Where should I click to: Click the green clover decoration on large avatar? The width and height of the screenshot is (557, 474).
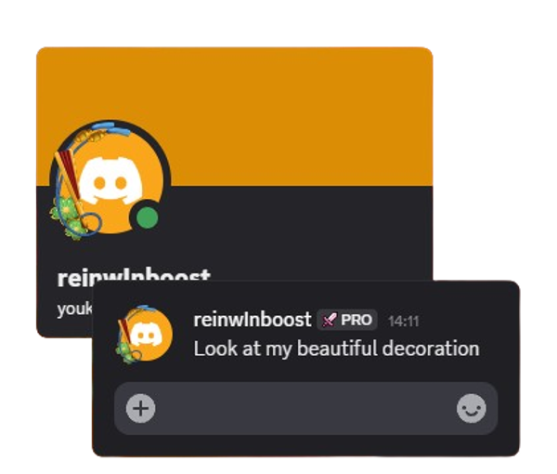tap(68, 217)
